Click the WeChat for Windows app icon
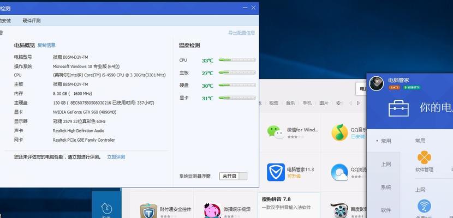453x218 pixels. (275, 132)
